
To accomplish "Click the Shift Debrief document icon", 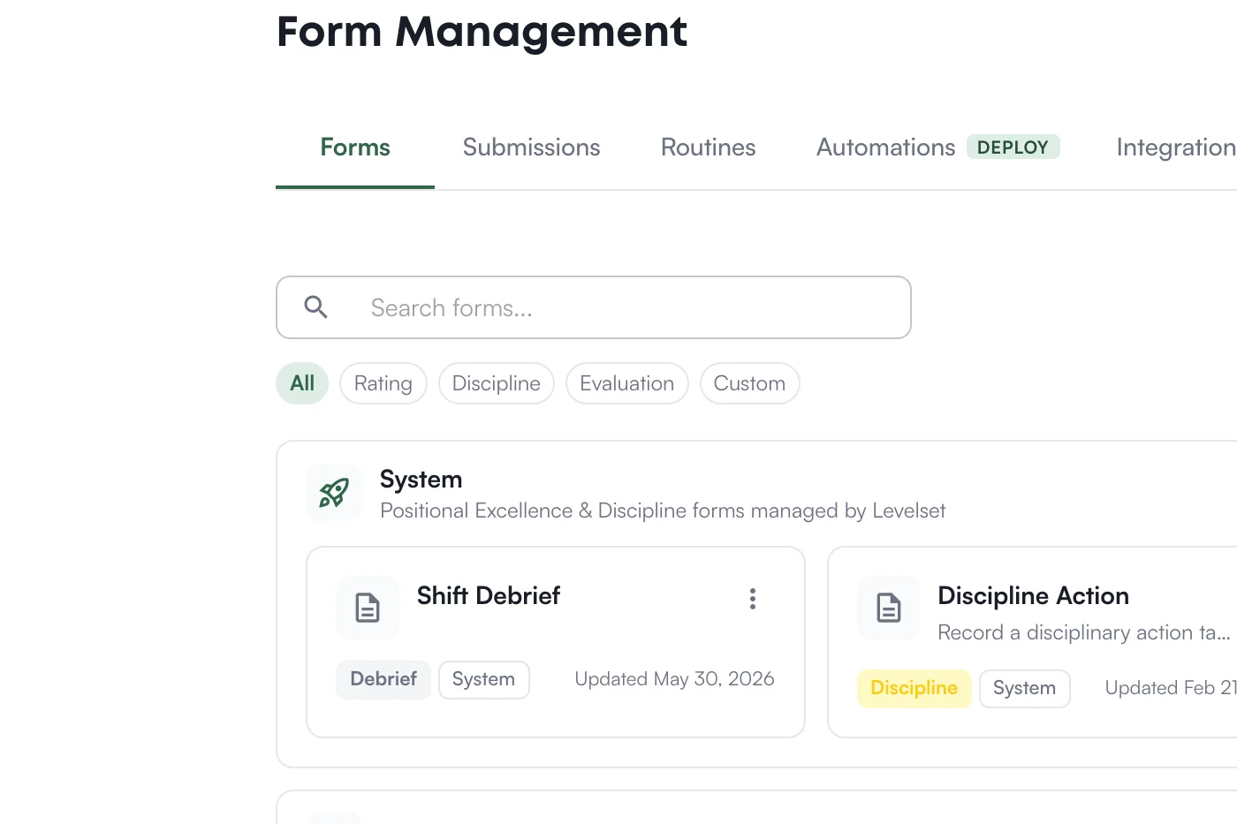I will (x=368, y=608).
